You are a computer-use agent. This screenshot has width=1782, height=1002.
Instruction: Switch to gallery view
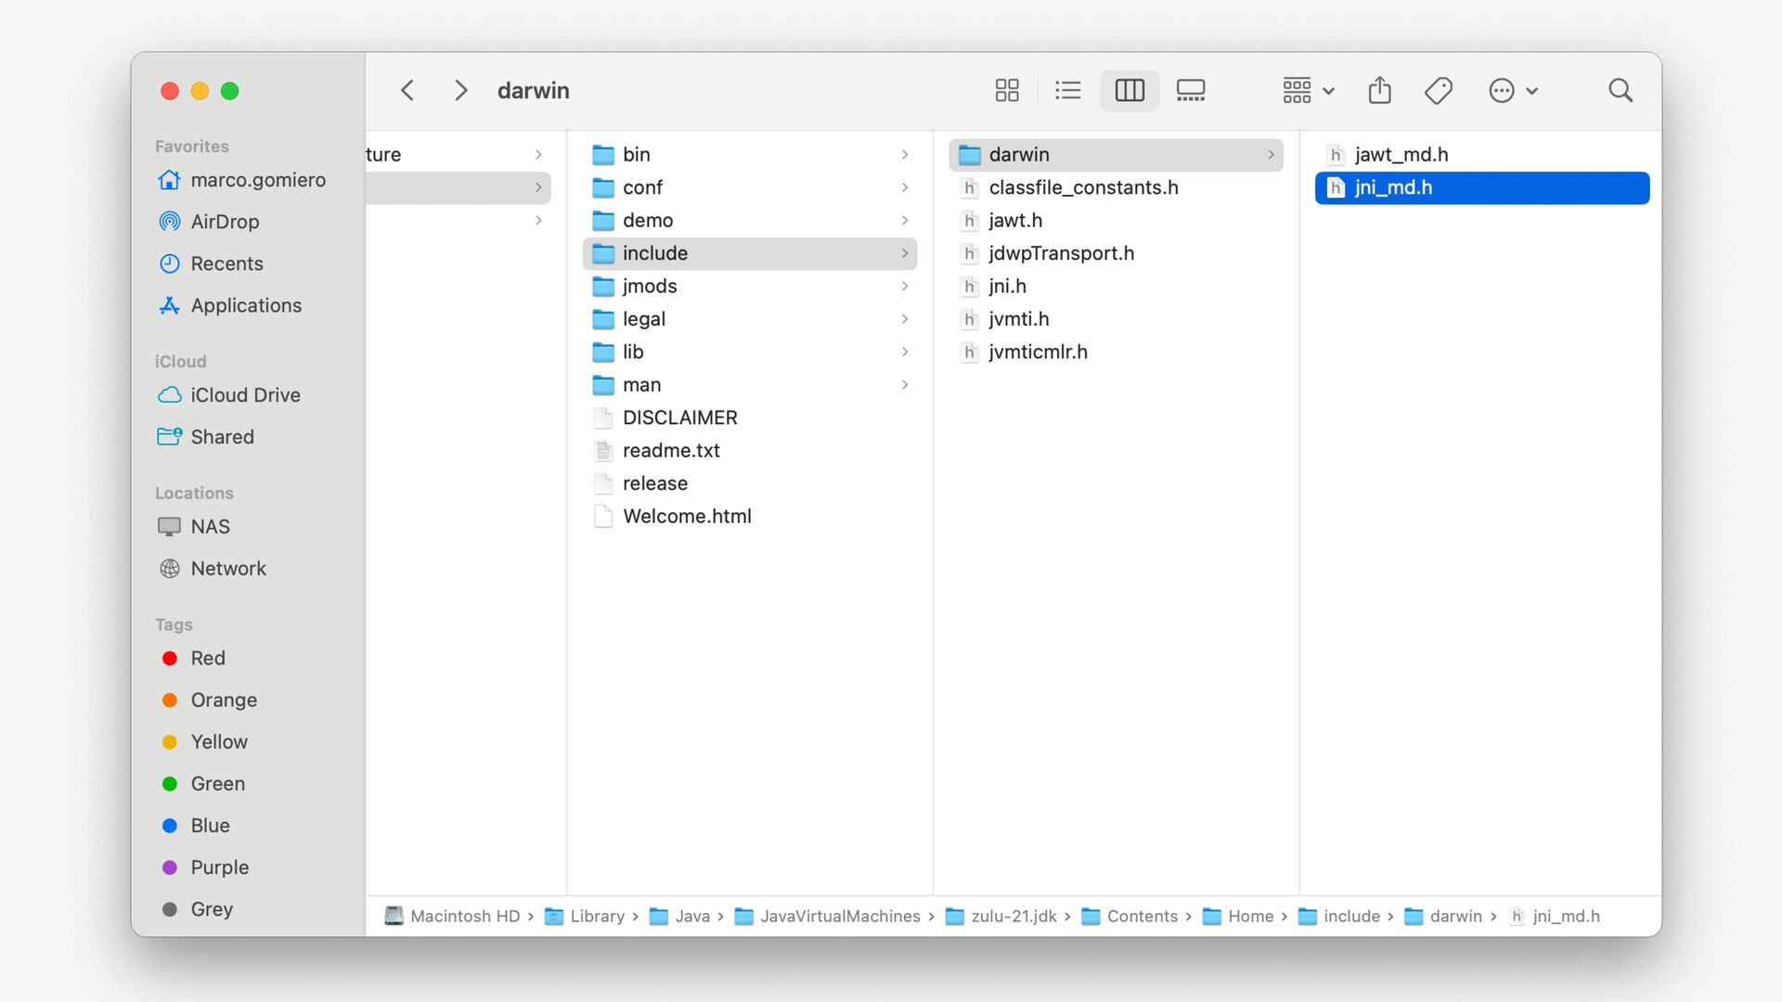tap(1190, 90)
